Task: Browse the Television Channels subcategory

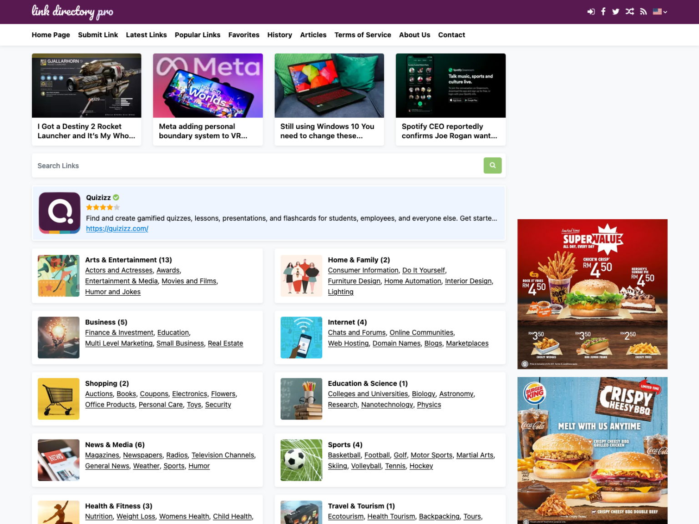Action: 223,455
